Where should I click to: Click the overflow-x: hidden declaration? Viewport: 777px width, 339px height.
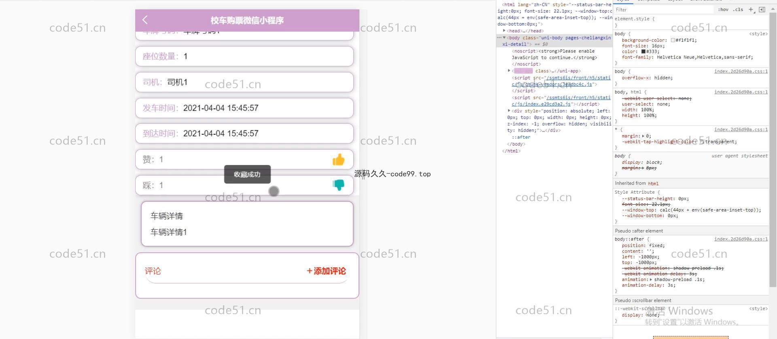coord(647,78)
